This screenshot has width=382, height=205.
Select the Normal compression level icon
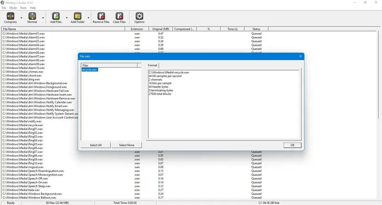(x=32, y=16)
